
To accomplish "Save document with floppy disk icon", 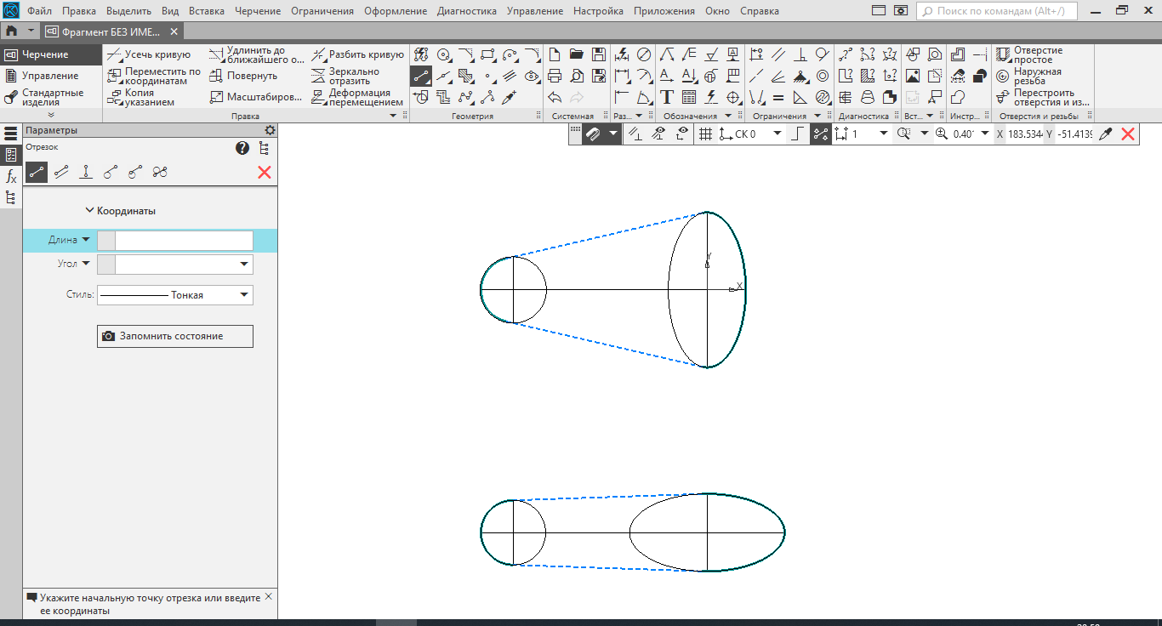I will tap(599, 54).
